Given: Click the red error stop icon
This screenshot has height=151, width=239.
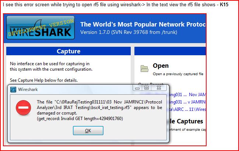Looking at the screenshot, I should [23, 108].
